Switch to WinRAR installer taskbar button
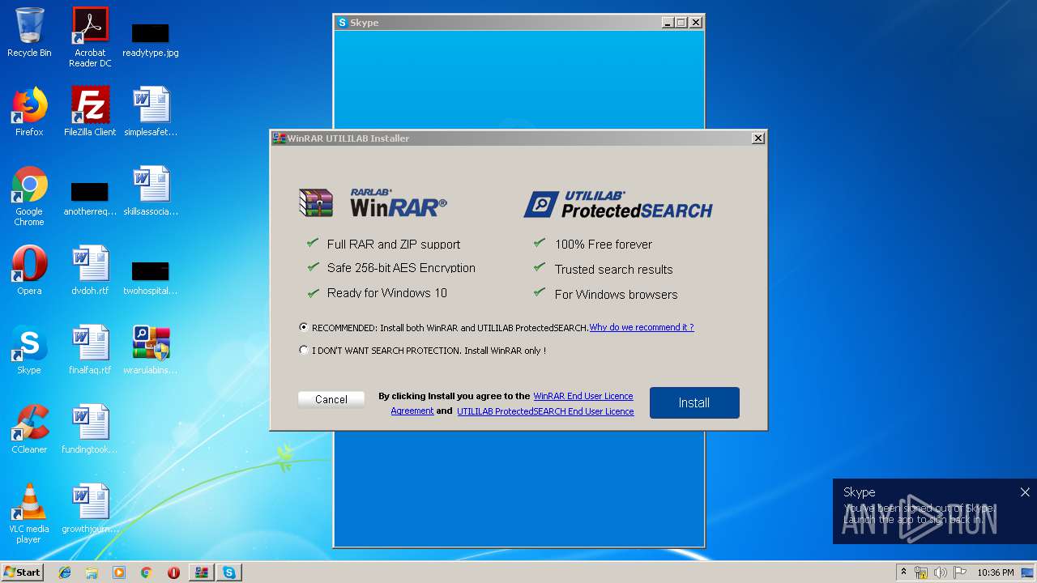The image size is (1037, 583). (x=201, y=572)
